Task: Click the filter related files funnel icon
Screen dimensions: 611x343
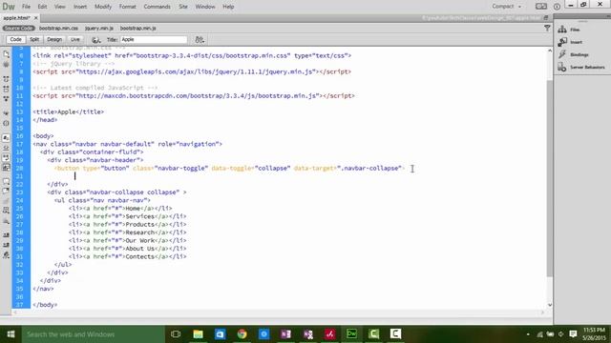Action: pyautogui.click(x=547, y=28)
